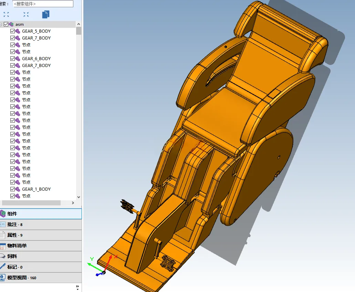Open the 饲料 panel section

click(x=41, y=256)
